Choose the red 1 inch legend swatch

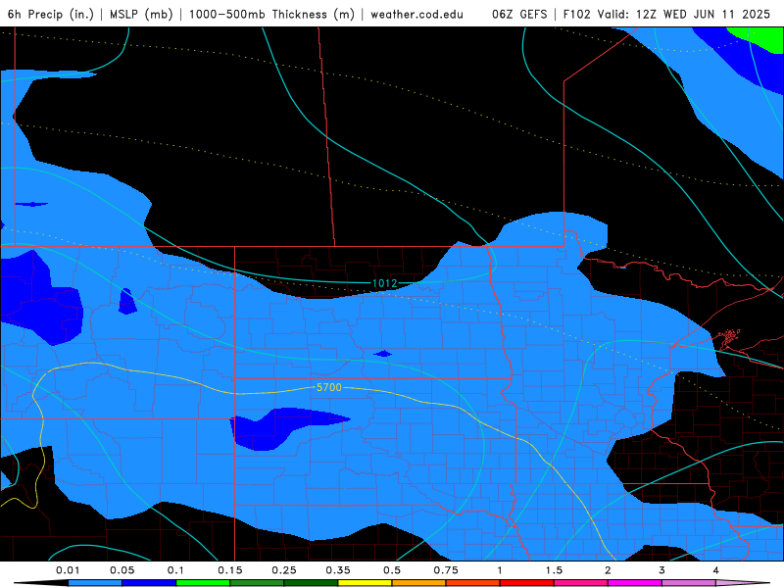[x=527, y=583]
